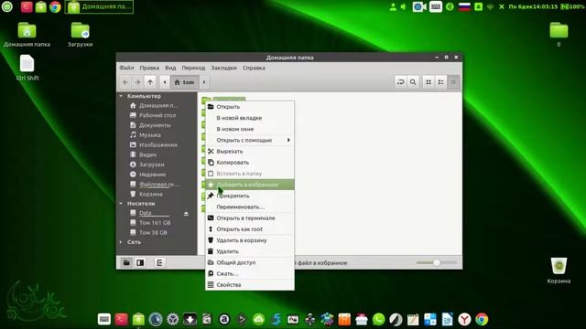Toggle location entry icon next to search

tap(401, 82)
